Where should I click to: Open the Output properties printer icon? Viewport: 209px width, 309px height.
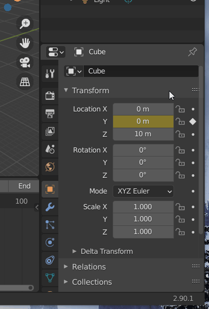coord(50,113)
